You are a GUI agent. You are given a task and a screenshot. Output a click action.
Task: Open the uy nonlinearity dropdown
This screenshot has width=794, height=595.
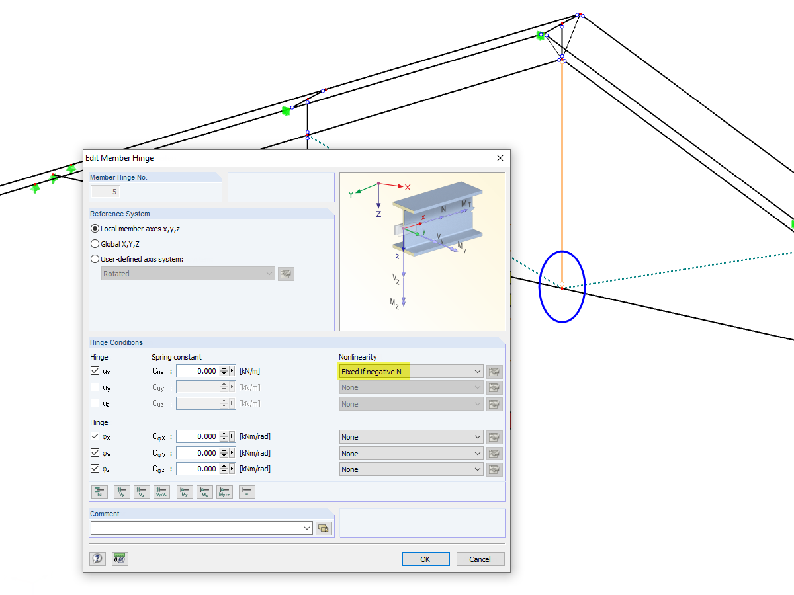411,387
